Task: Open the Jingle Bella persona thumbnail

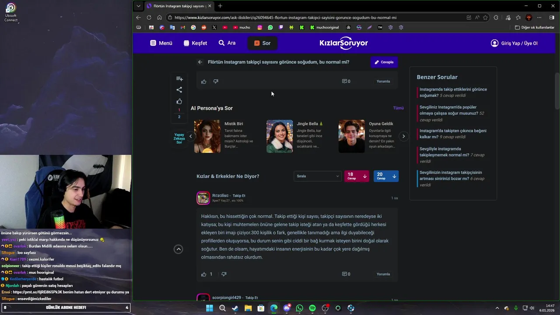Action: pos(280,136)
